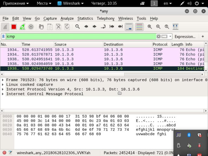Click the Find packet magnifier icon

tap(77, 27)
